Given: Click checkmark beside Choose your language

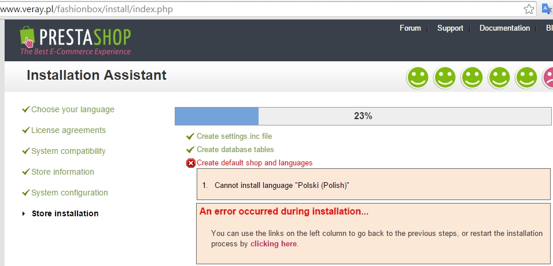Looking at the screenshot, I should coord(25,109).
